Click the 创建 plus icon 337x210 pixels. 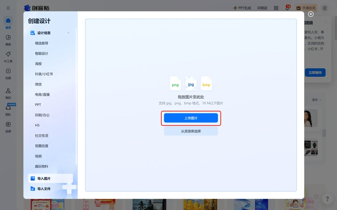tap(8, 71)
